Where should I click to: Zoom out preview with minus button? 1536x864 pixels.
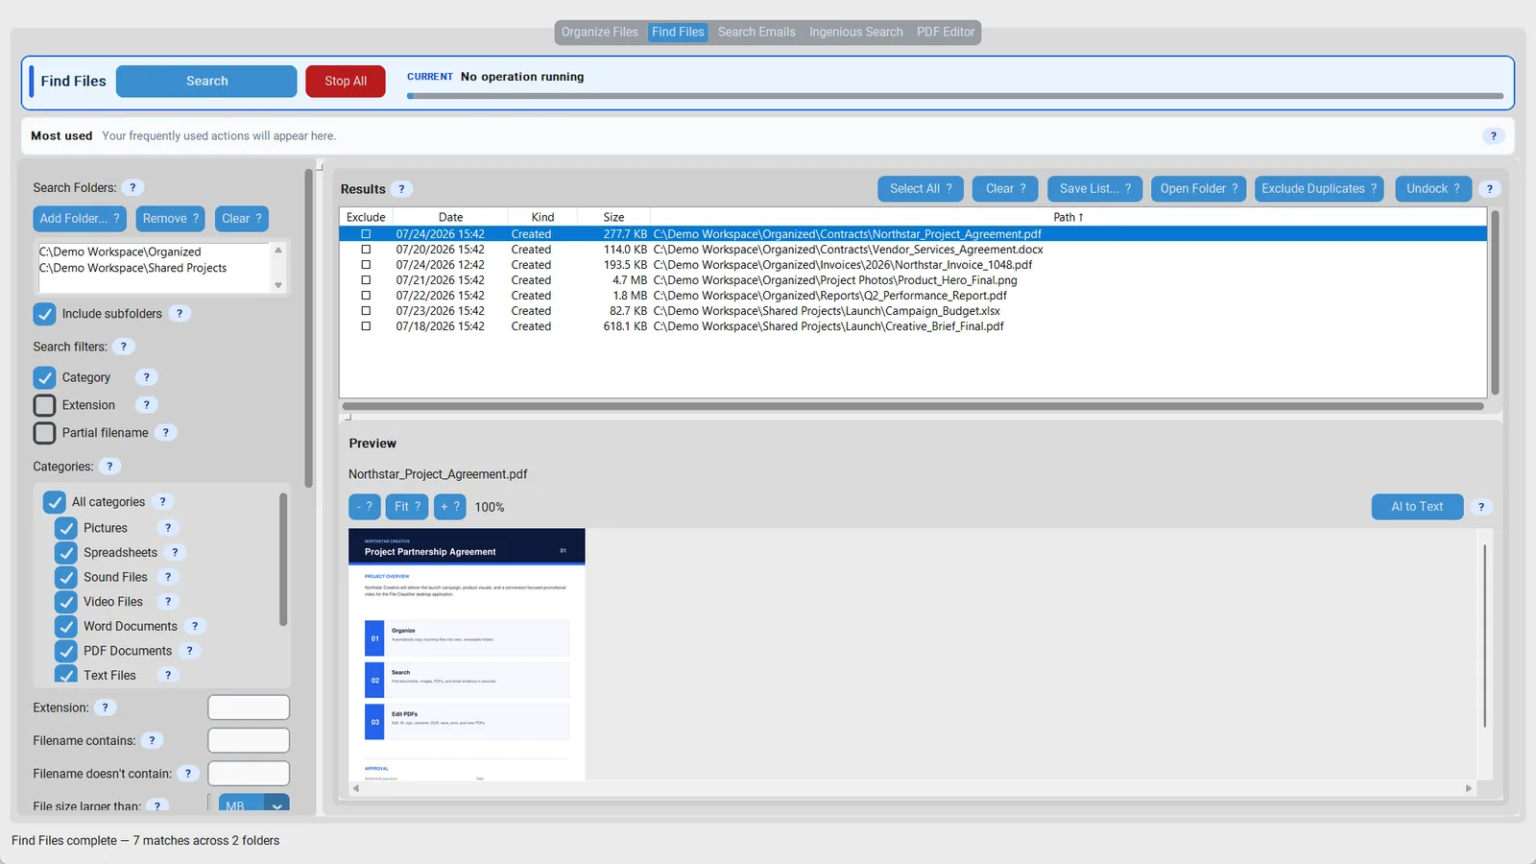(365, 507)
